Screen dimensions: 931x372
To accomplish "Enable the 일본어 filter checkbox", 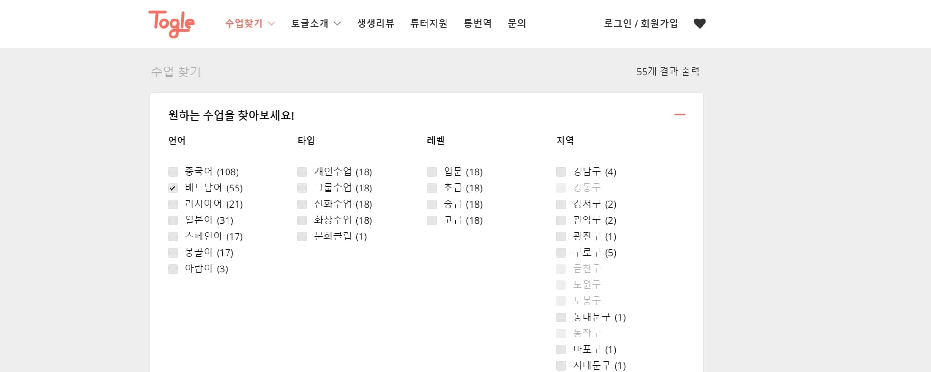I will point(173,220).
